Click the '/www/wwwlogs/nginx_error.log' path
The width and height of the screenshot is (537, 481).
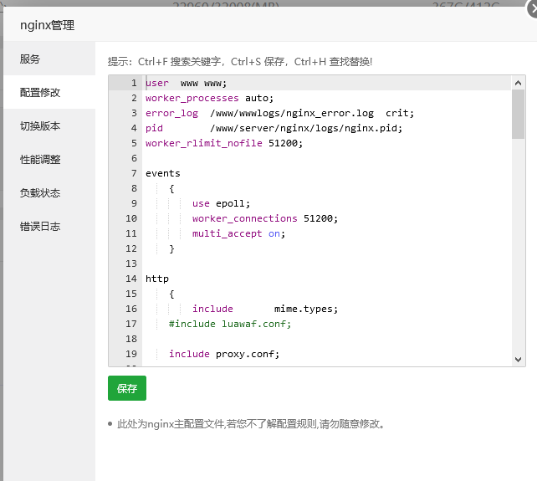click(292, 114)
